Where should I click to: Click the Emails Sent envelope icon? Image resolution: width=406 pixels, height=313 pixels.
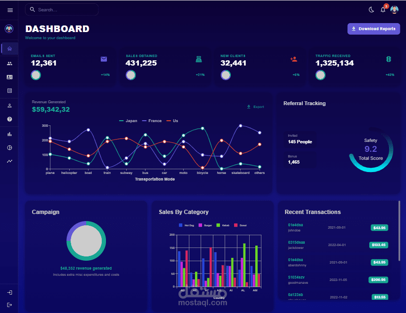pos(104,59)
